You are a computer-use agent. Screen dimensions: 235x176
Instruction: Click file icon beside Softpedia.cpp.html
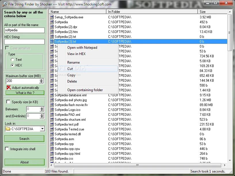coord(52,154)
